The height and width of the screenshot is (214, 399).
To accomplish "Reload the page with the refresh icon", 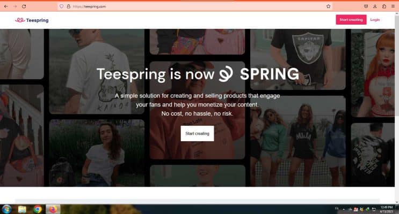I will pos(24,6).
